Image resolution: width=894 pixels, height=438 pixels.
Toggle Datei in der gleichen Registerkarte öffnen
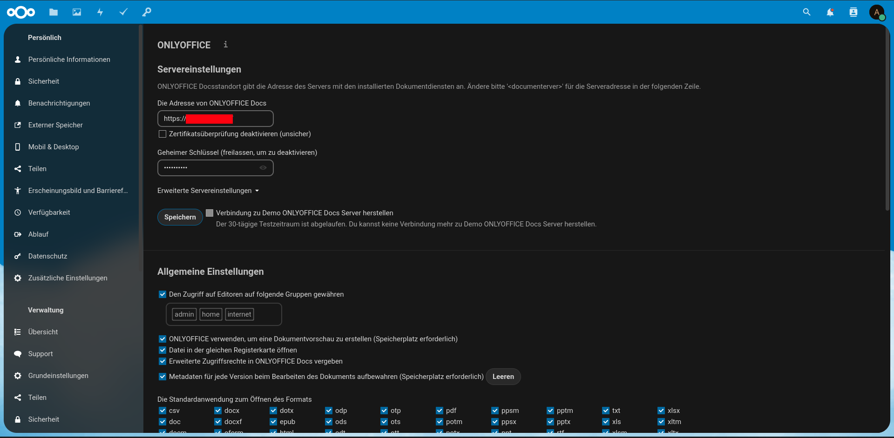(x=163, y=350)
